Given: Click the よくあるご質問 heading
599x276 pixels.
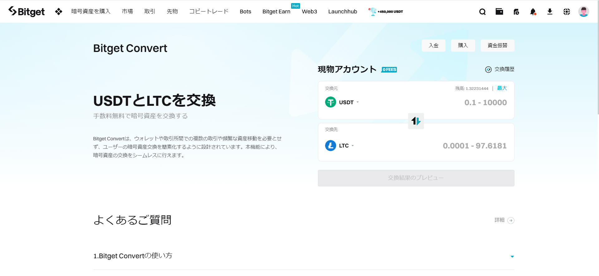Looking at the screenshot, I should pos(132,220).
